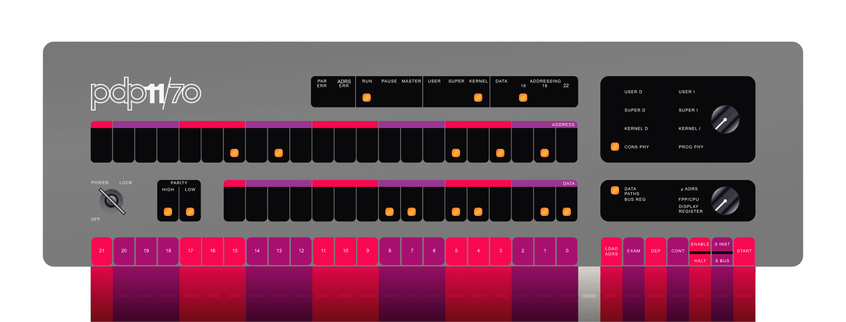Image resolution: width=846 pixels, height=322 pixels.
Task: Click lit DATA lamp above switch 4
Action: (x=478, y=212)
